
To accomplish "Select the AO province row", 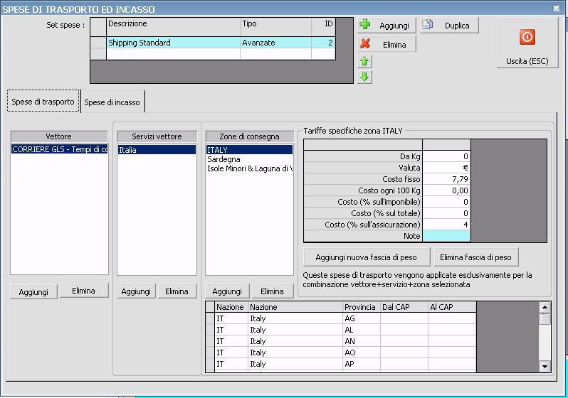I will pos(341,353).
